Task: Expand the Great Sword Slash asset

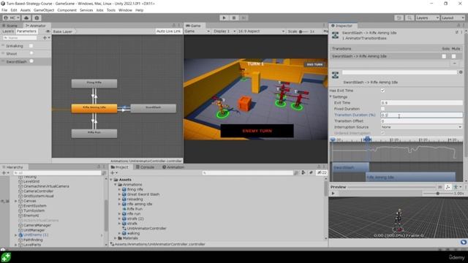Action: click(x=119, y=194)
